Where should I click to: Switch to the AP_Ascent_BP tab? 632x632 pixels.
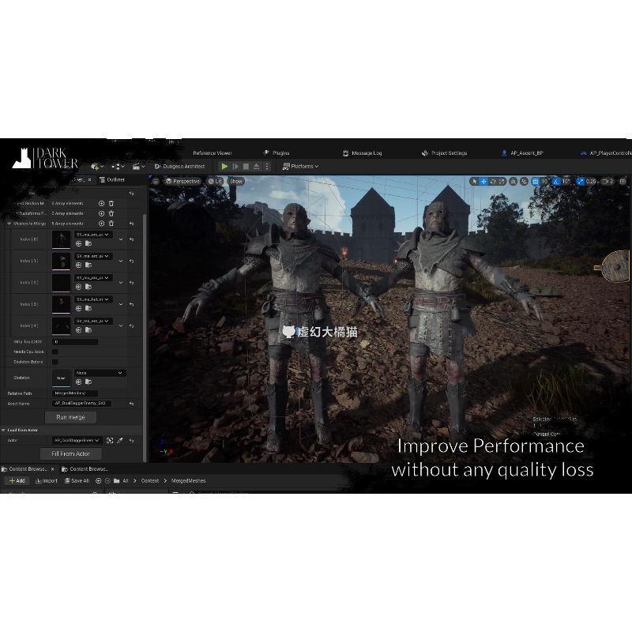(522, 153)
